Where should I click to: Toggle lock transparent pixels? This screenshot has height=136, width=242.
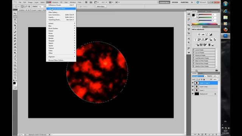[x=197, y=79]
